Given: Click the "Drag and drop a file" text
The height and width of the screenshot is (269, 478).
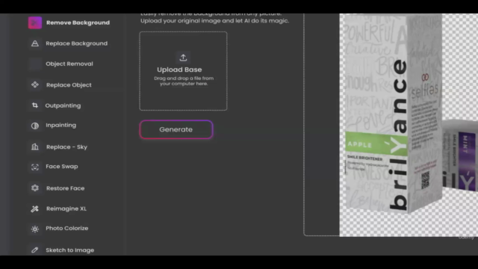Looking at the screenshot, I should 184,81.
